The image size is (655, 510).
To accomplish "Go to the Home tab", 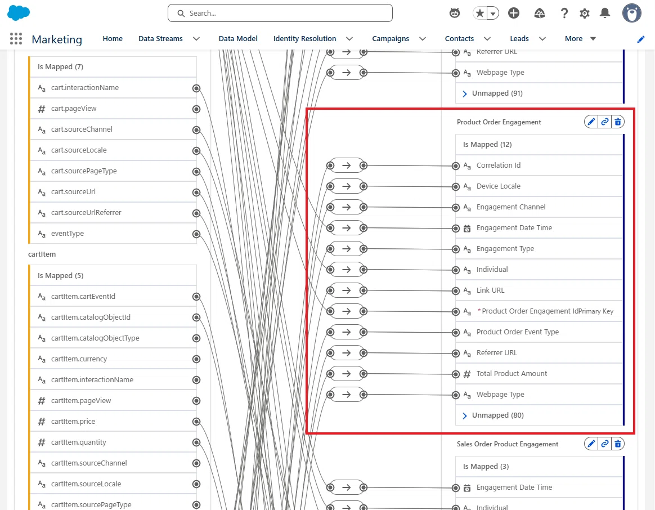I will [x=113, y=38].
